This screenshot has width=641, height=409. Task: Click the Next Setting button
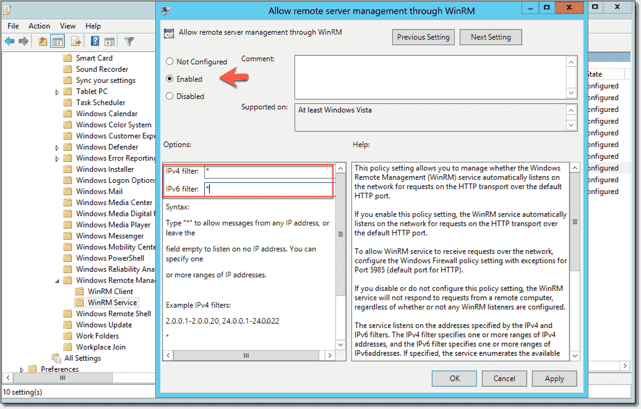490,37
